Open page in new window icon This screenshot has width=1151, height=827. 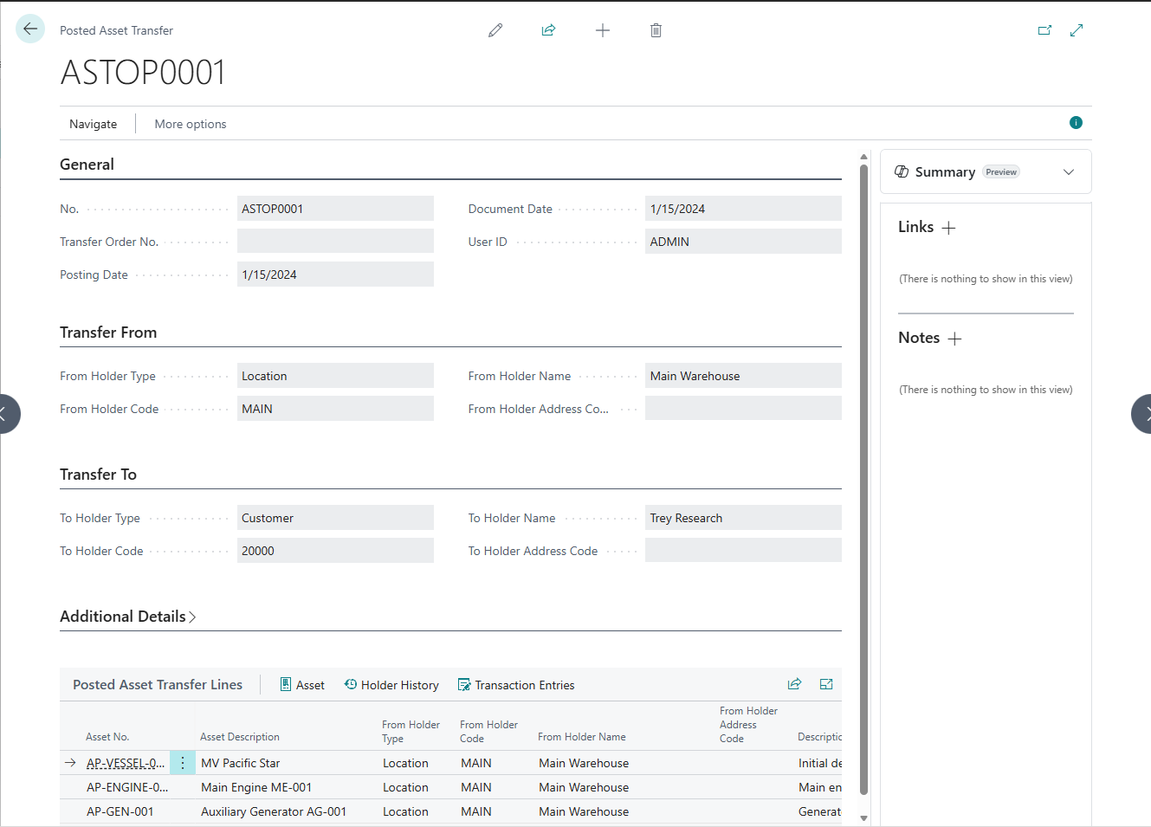[x=1044, y=30]
